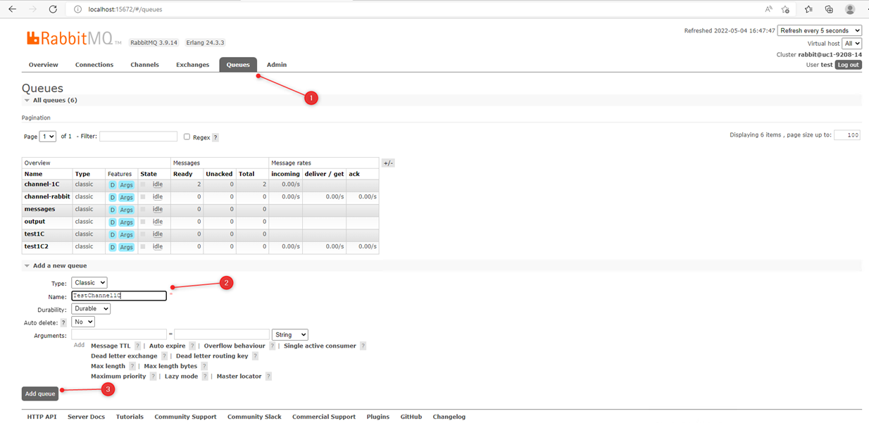The height and width of the screenshot is (423, 869).
Task: Click the browser refresh icon
Action: tap(53, 9)
